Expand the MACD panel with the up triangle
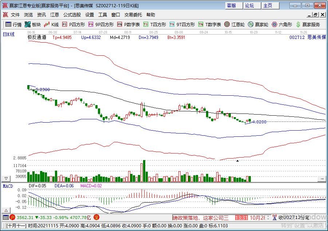 [x=6, y=211]
